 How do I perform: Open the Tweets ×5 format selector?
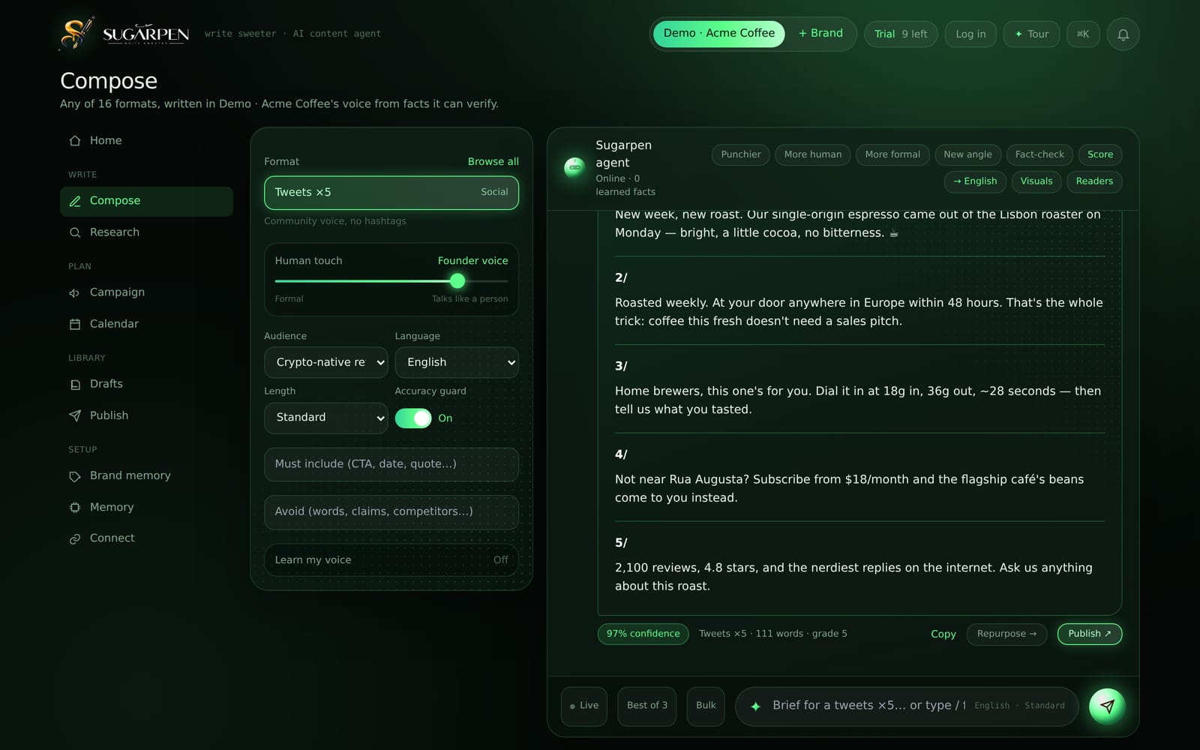tap(391, 193)
